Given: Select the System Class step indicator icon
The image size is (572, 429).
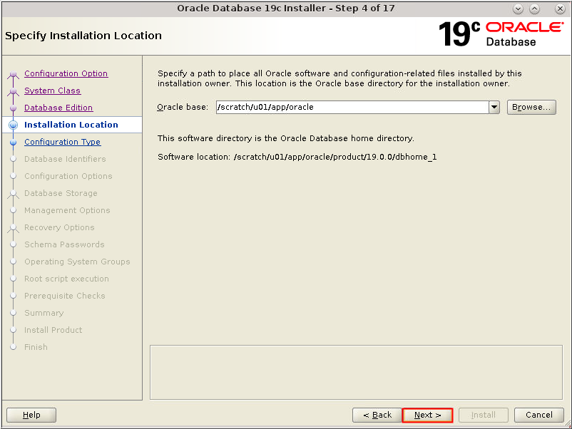Looking at the screenshot, I should pos(14,91).
